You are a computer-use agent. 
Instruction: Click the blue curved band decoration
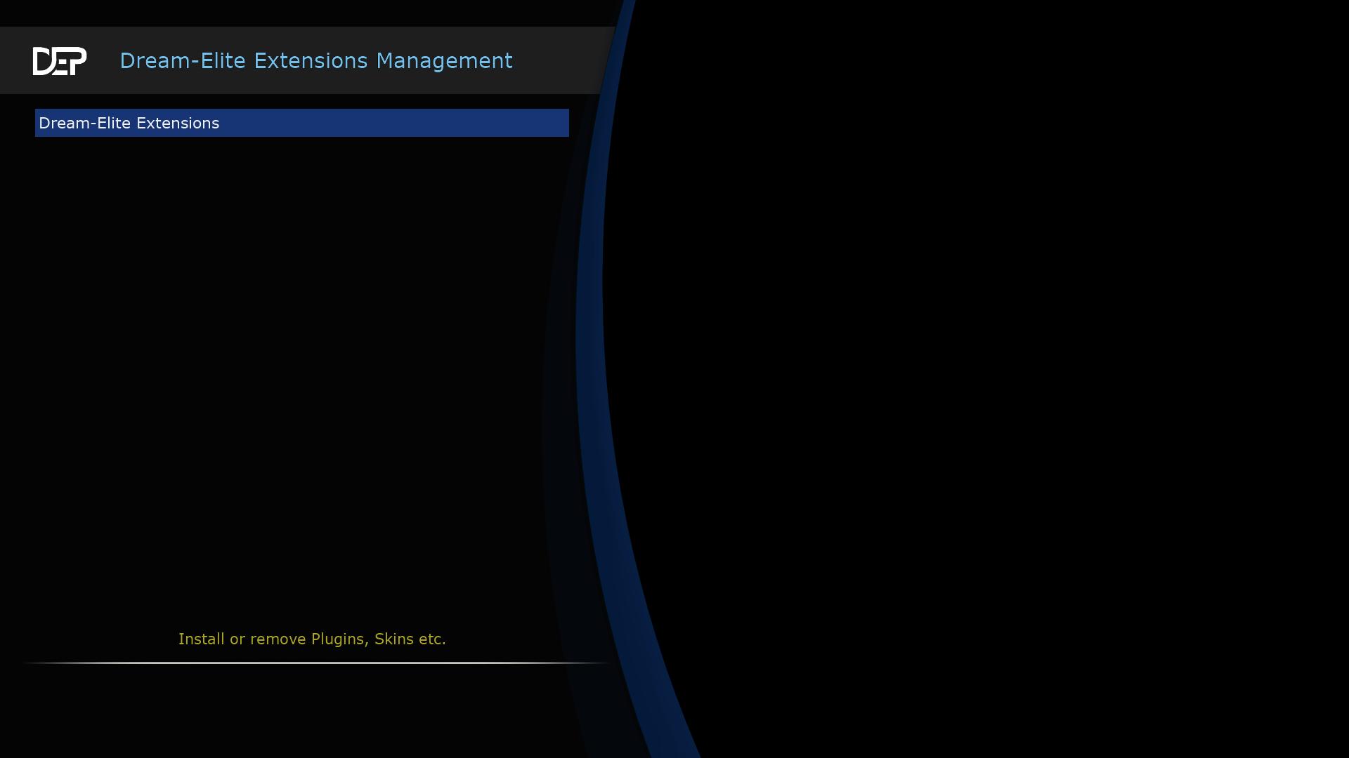(x=592, y=351)
